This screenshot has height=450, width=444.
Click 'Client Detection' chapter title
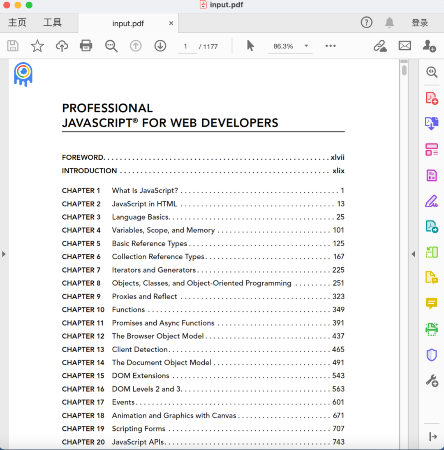(140, 349)
